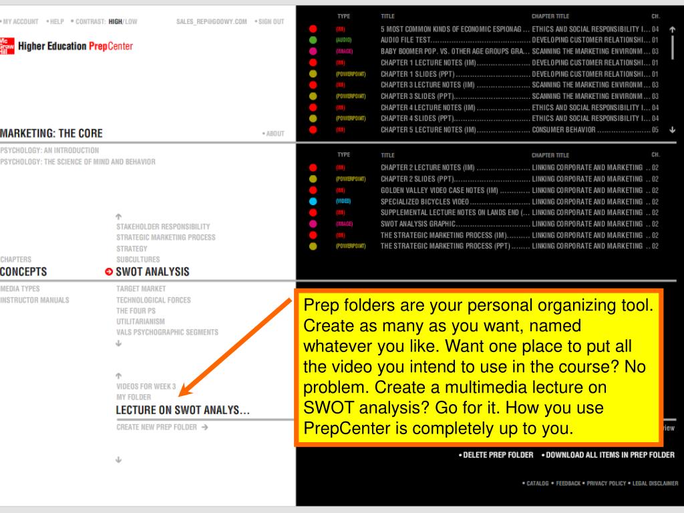
Task: Click Create New Prep Folder
Action: tap(156, 427)
